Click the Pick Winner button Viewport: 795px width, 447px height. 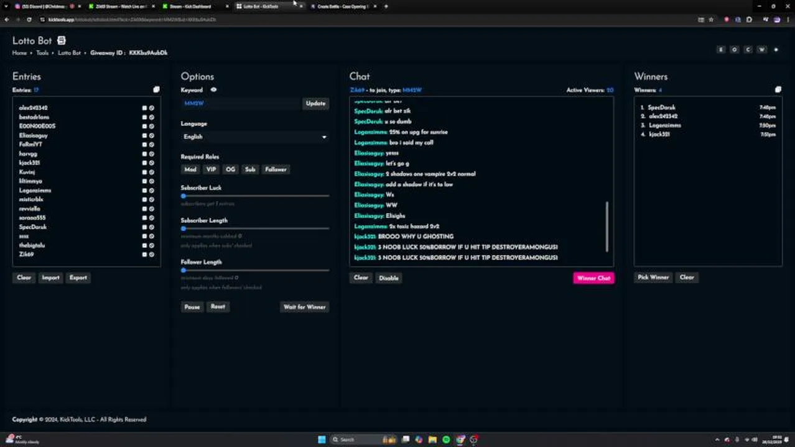click(x=653, y=278)
